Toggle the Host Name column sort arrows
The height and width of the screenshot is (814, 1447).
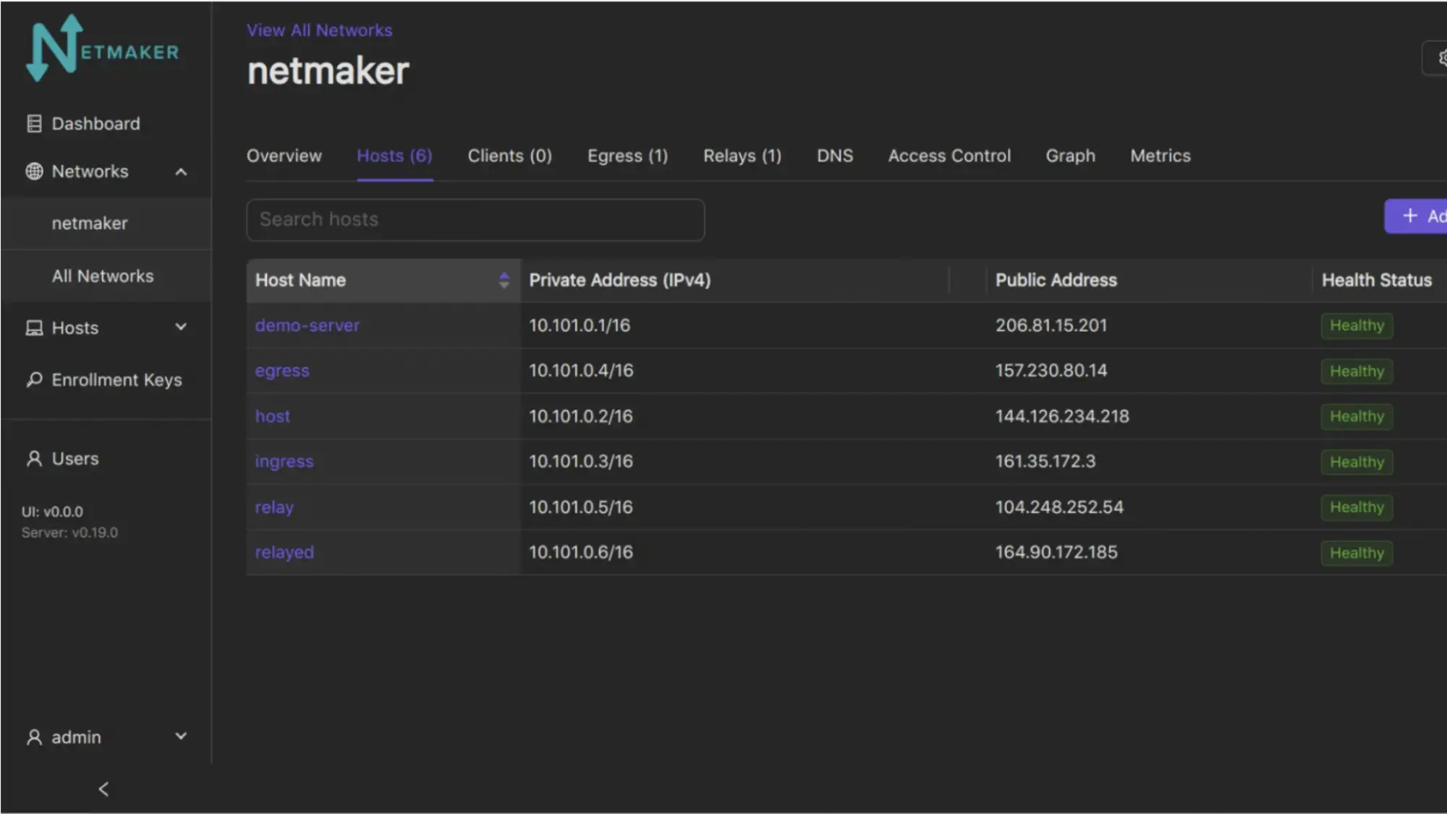[x=504, y=280]
